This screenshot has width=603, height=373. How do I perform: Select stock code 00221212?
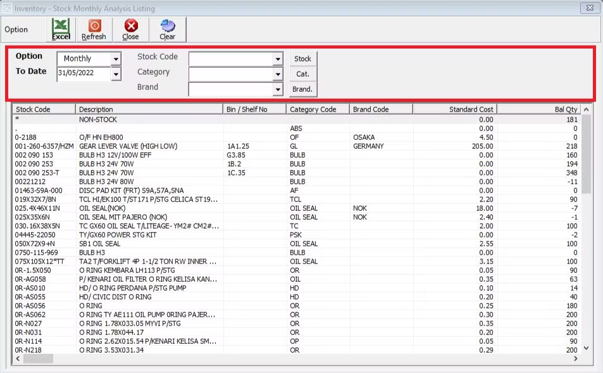tap(30, 182)
